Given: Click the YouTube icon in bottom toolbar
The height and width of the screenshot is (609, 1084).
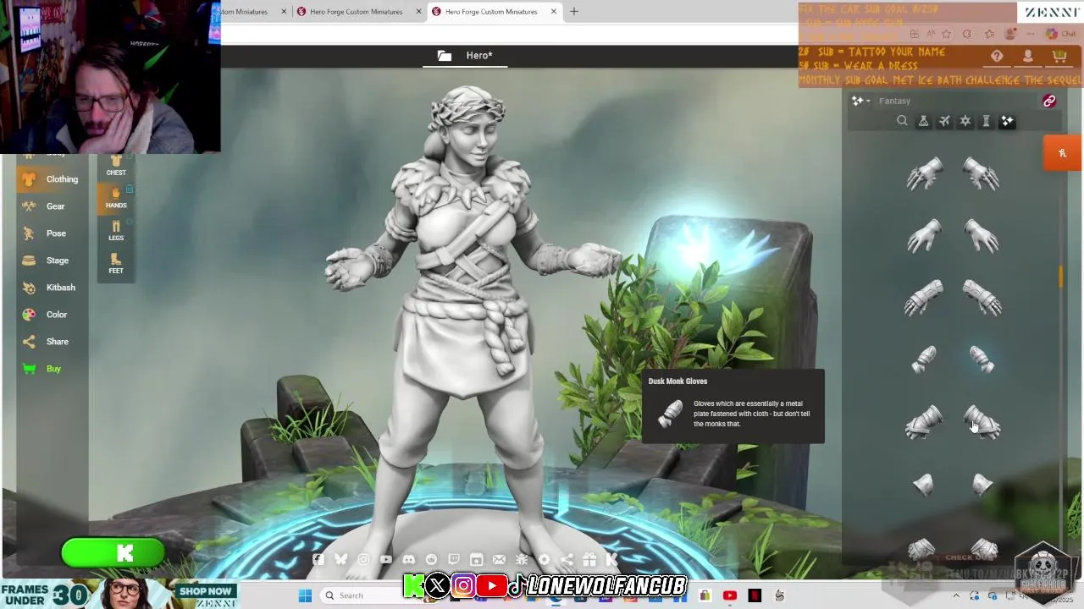Looking at the screenshot, I should pyautogui.click(x=386, y=559).
